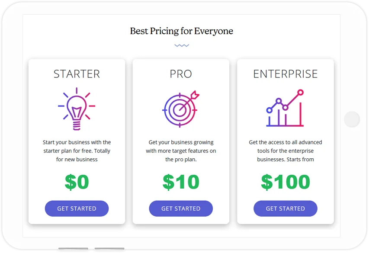Click the Starter plan lightbulb icon
The image size is (369, 253).
[x=77, y=109]
